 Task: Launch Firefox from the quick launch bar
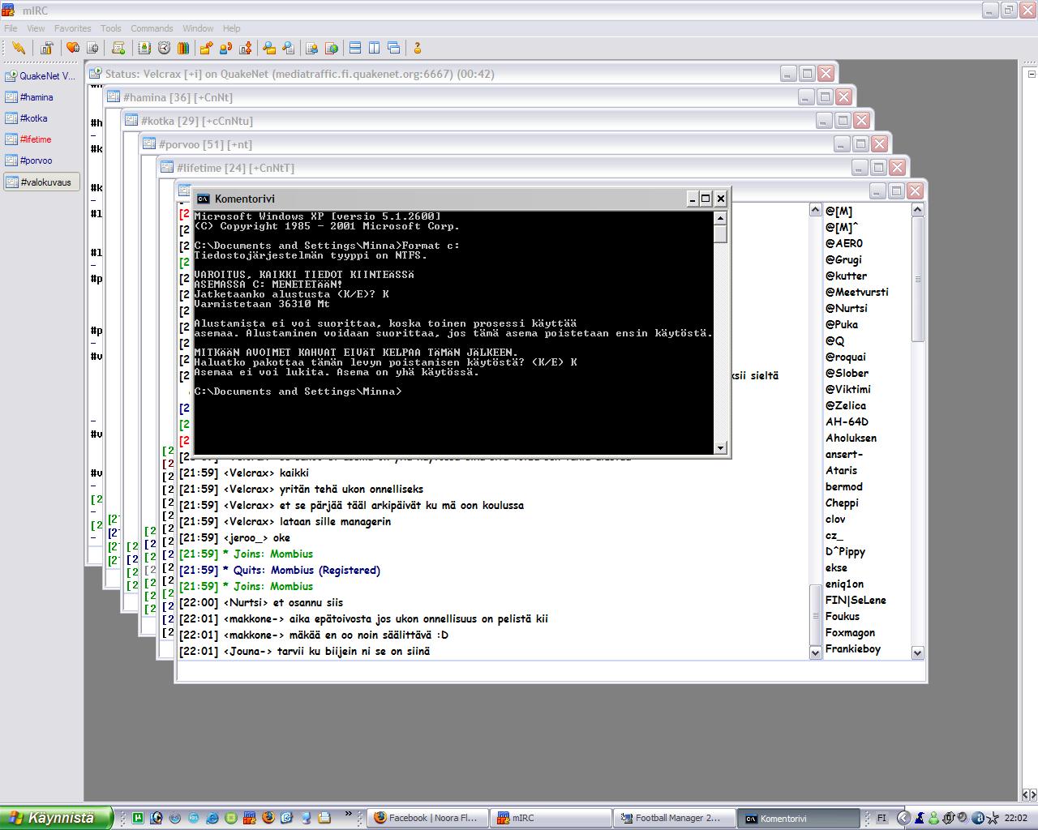pos(268,818)
